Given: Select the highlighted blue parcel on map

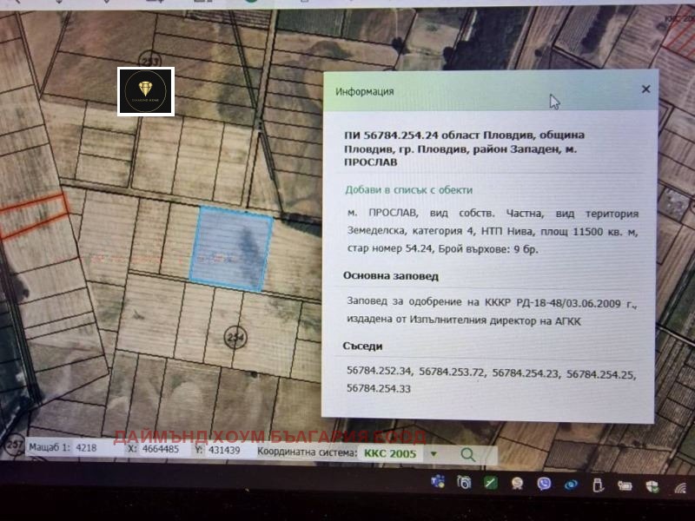Looking at the screenshot, I should pos(231,247).
